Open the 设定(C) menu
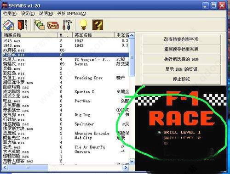 [28, 14]
